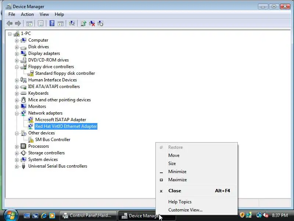Switch to Control Panel taskbar button

tap(88, 215)
